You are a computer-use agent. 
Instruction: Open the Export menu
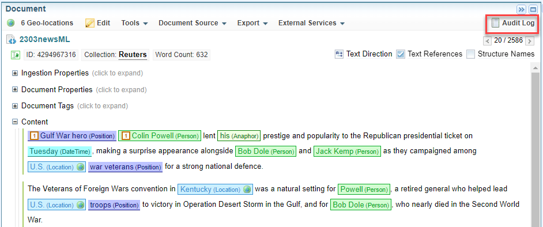[x=252, y=23]
